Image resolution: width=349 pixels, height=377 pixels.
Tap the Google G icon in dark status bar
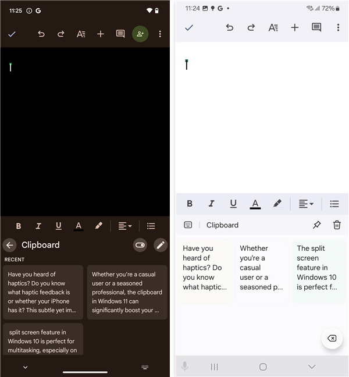tap(38, 11)
